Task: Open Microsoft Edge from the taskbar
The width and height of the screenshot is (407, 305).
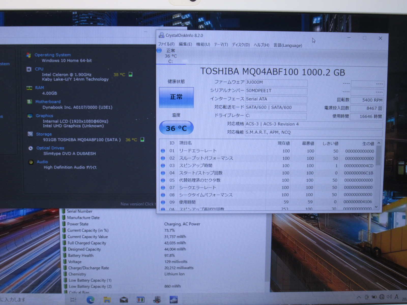Action: [90, 300]
